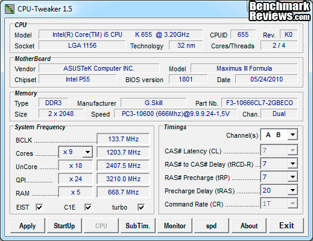Click the UnCore multiplier x 18
The image size is (313, 241).
75,165
